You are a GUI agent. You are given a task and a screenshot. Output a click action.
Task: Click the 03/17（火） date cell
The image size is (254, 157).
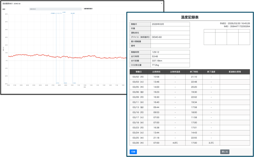139,117
